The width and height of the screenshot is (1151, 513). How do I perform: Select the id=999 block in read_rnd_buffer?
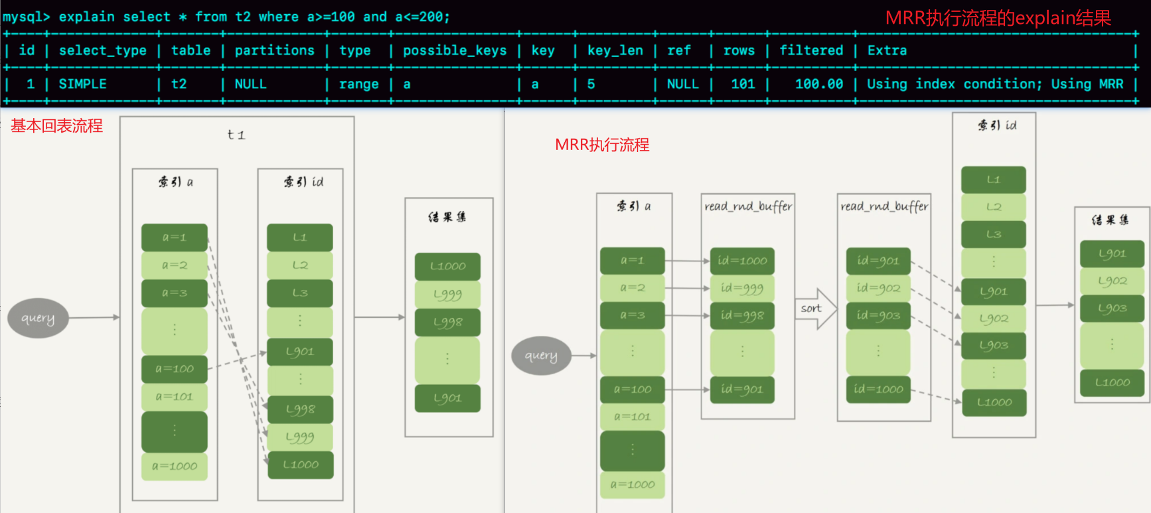click(742, 288)
